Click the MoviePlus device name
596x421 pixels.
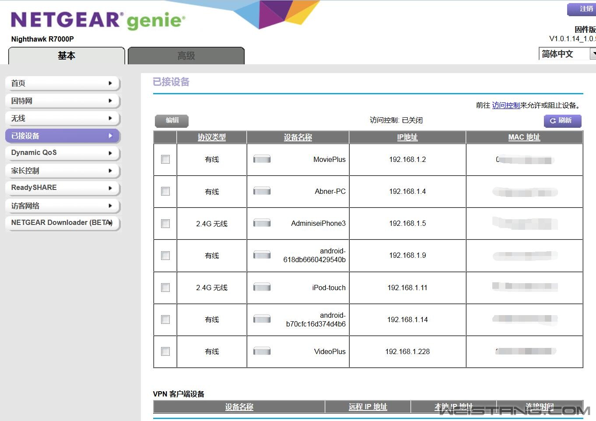[x=330, y=159]
